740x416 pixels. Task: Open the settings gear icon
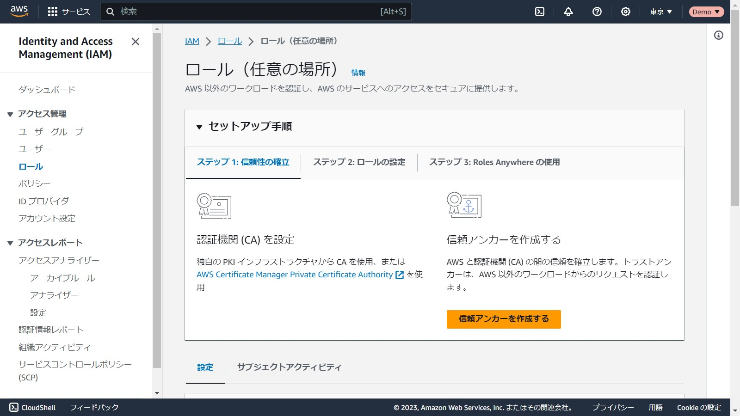point(626,12)
